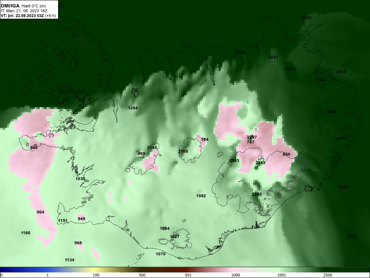Click the map value 2594
The height and width of the screenshot is (278, 370).
click(331, 112)
